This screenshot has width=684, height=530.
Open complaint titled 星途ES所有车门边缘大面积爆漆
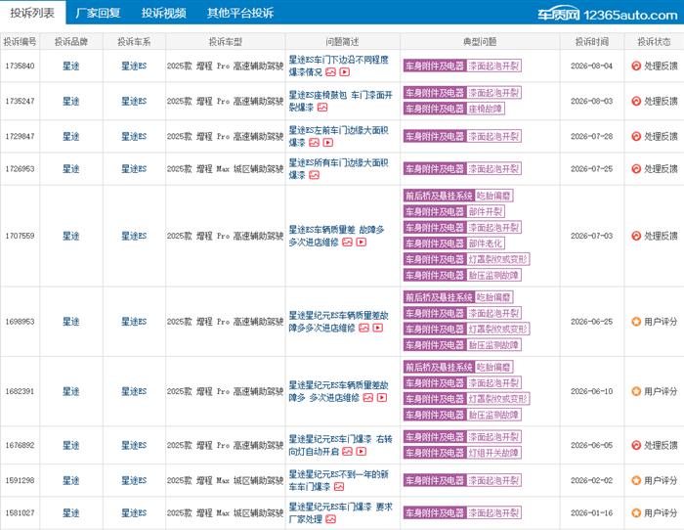coord(338,169)
